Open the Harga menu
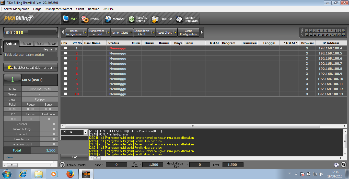Viewport: 349px width, 179px height. 37,9
